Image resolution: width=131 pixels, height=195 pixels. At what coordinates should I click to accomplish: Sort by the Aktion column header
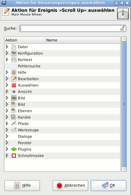(x=25, y=40)
